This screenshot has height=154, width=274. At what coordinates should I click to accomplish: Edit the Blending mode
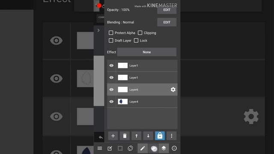(167, 22)
